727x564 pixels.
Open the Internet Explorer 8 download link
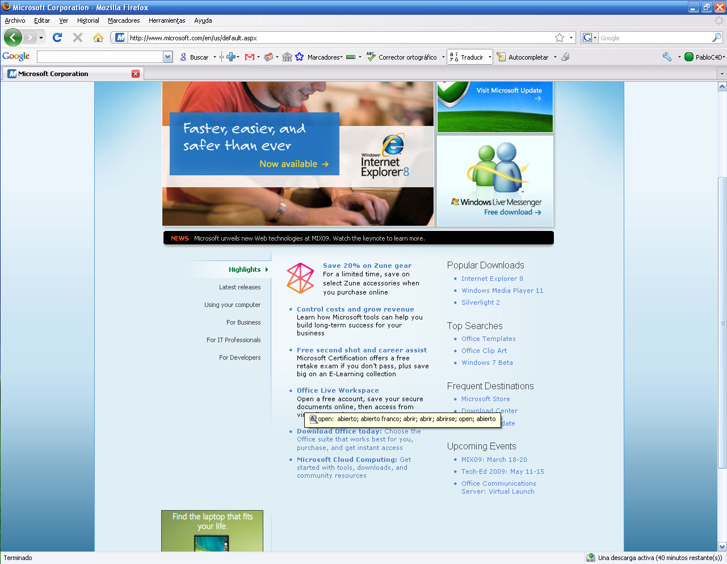pyautogui.click(x=492, y=279)
